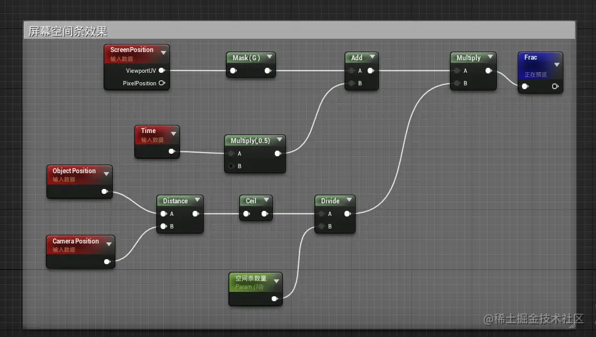Image resolution: width=596 pixels, height=337 pixels.
Task: Click the Object Position output pin
Action: [x=105, y=191]
